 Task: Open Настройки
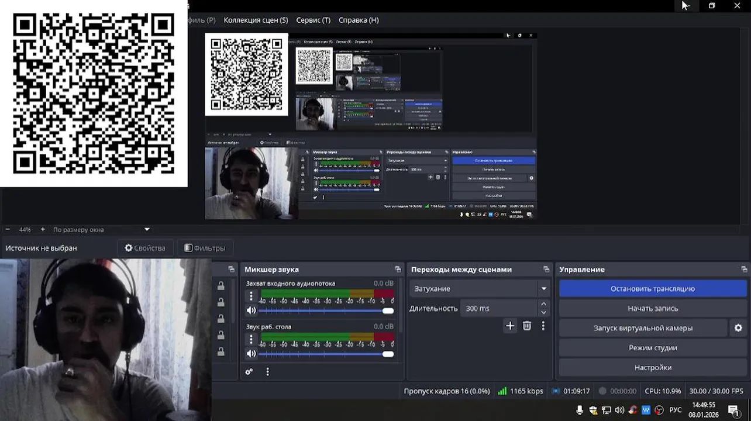pyautogui.click(x=653, y=368)
